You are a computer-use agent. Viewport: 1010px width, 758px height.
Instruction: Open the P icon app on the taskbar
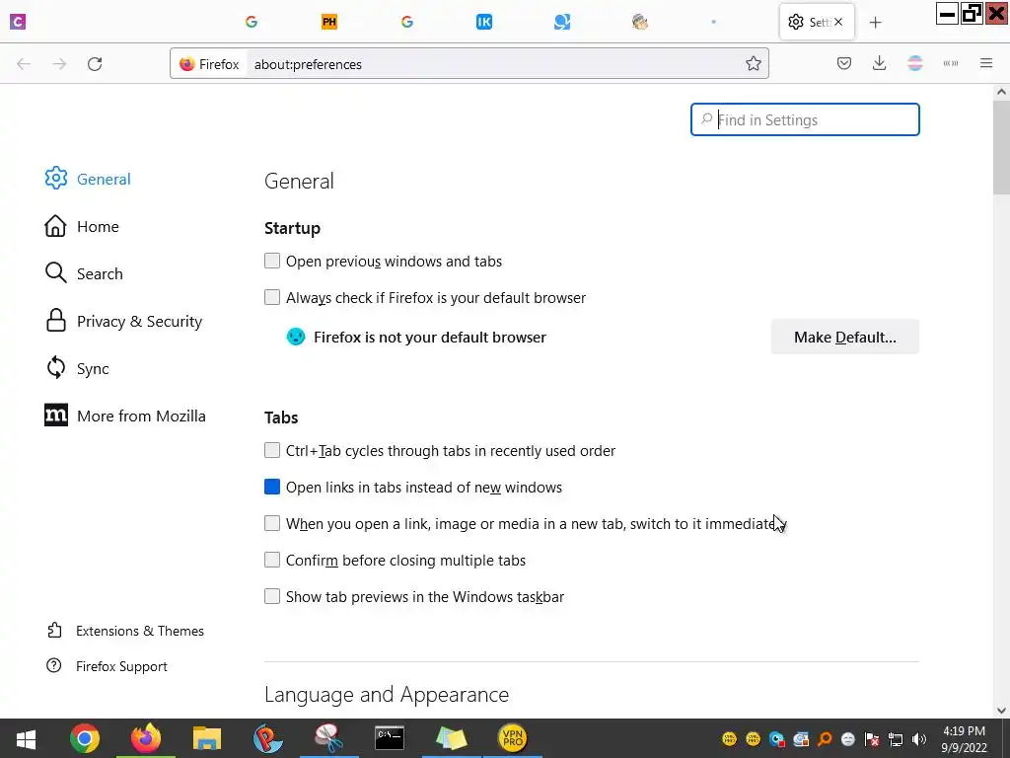267,738
